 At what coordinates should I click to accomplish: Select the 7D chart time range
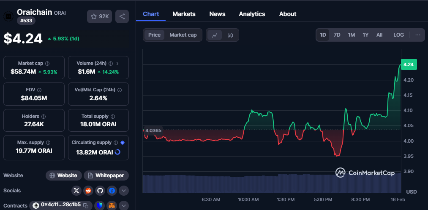(337, 35)
